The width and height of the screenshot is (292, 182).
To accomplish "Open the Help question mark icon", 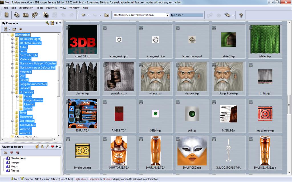I will click(x=241, y=15).
